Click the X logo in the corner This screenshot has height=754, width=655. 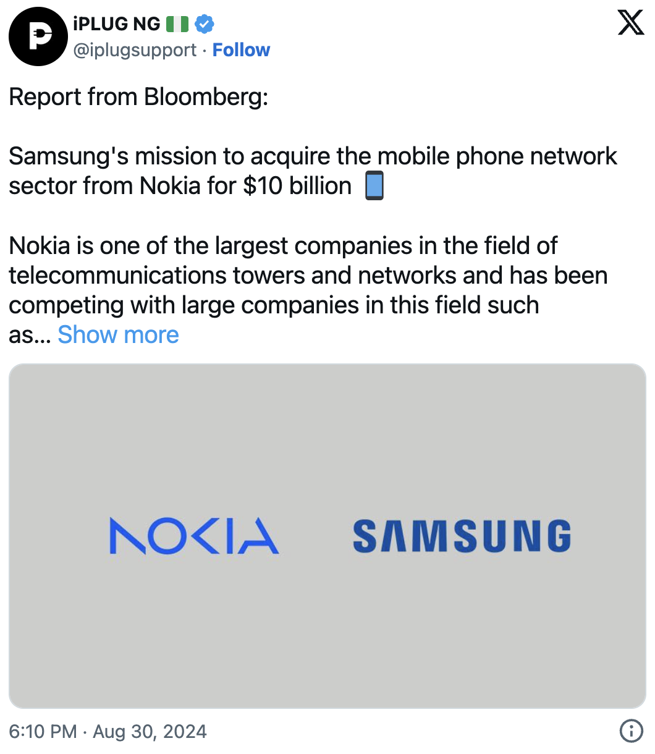click(x=631, y=23)
